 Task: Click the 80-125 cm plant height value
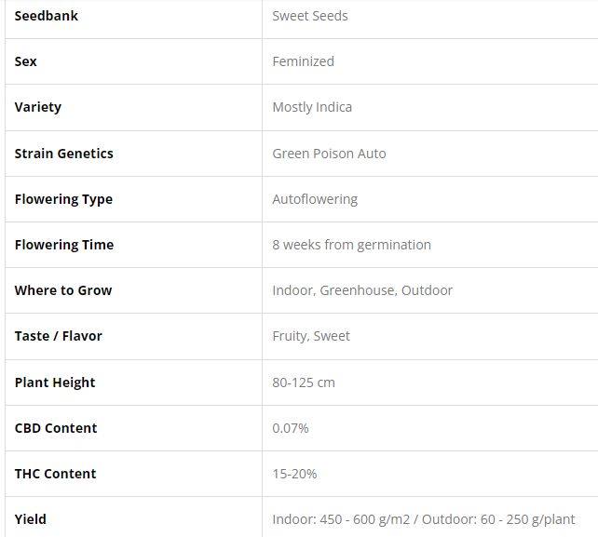[304, 383]
